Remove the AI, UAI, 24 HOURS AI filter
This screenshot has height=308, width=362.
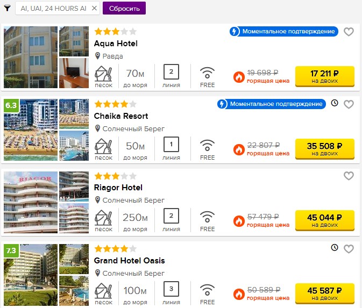point(94,8)
